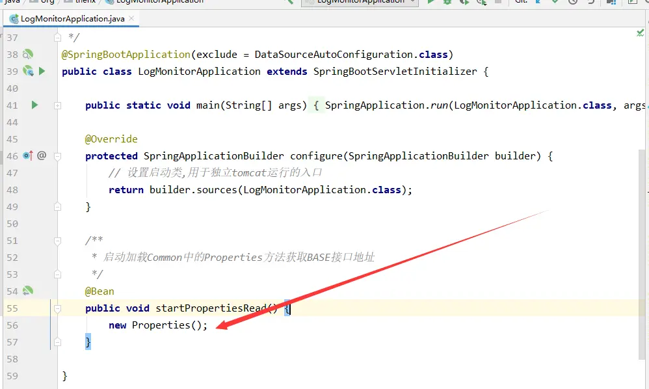Expand the folded main method on line 41
Screen dimensions: 649x389
coord(57,105)
